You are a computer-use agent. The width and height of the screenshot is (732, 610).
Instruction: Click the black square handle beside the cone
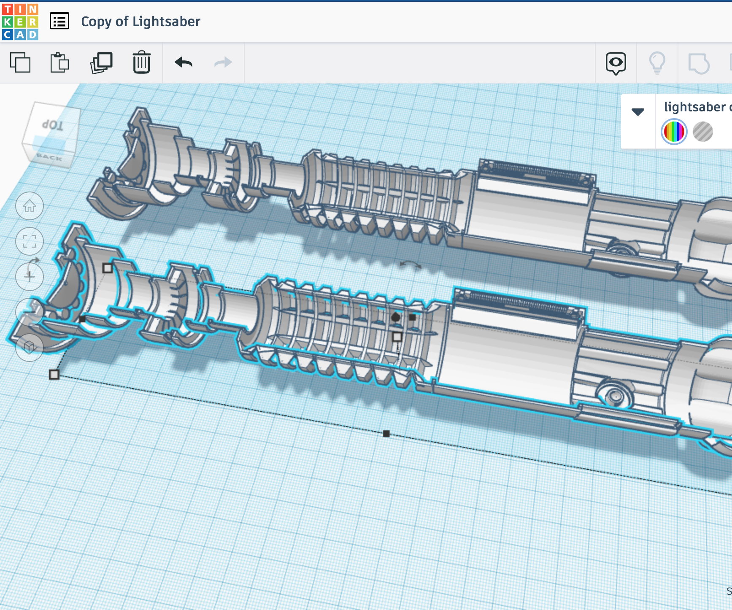(412, 317)
